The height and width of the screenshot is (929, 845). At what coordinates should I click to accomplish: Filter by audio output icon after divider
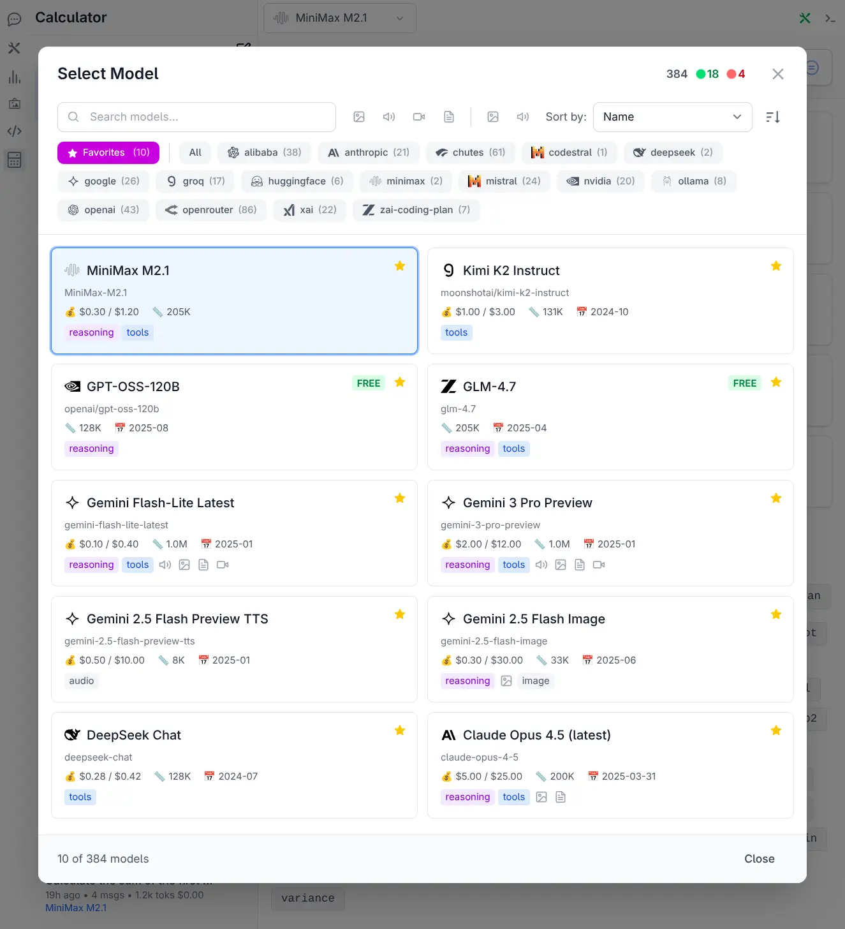point(523,117)
